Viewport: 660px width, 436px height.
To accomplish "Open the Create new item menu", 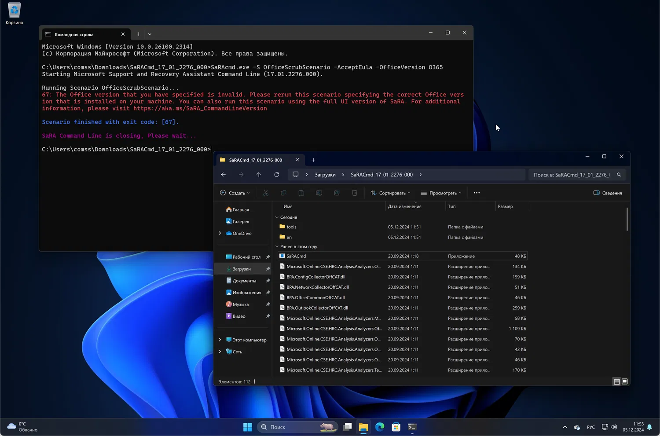I will coord(235,193).
